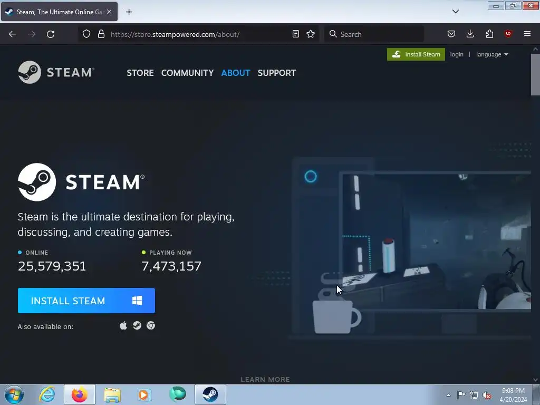Image resolution: width=540 pixels, height=405 pixels.
Task: Open the Pocket save icon
Action: click(x=451, y=34)
